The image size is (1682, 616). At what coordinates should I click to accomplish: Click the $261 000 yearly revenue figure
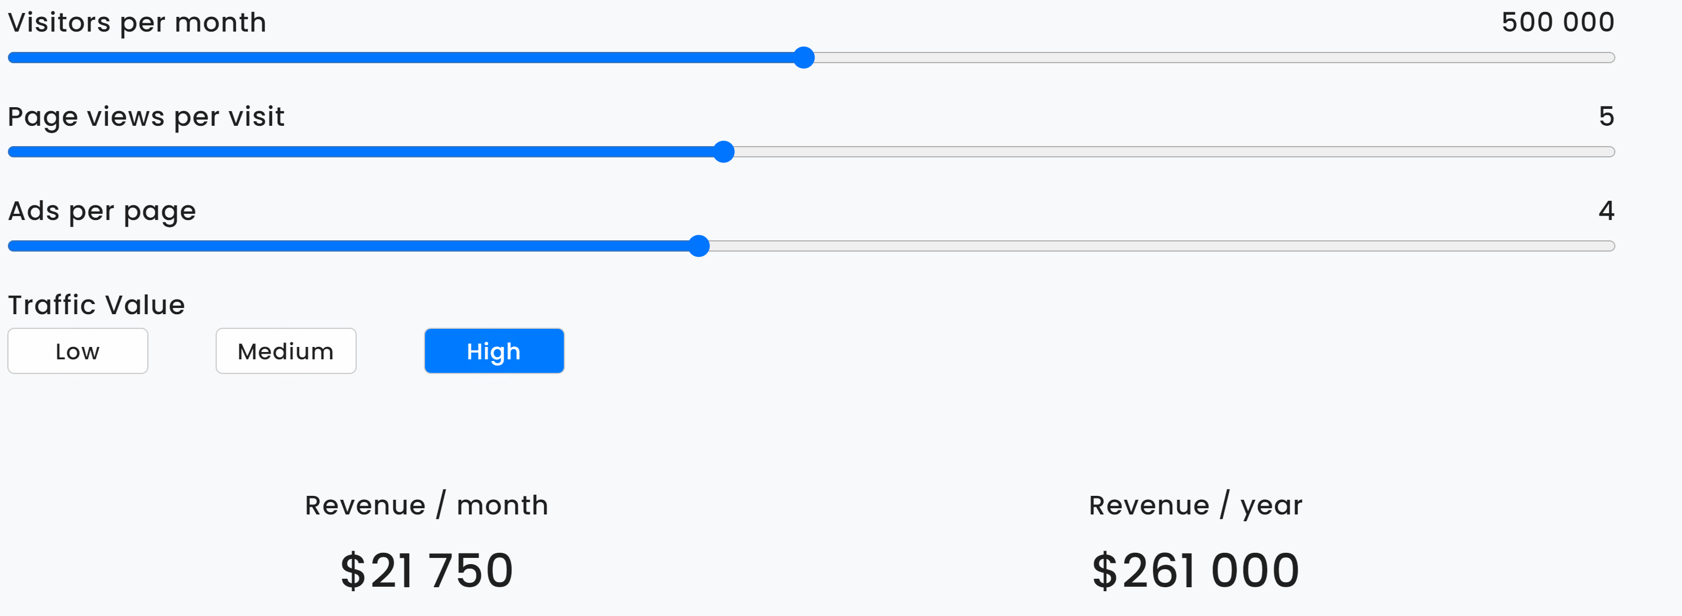pyautogui.click(x=1195, y=570)
